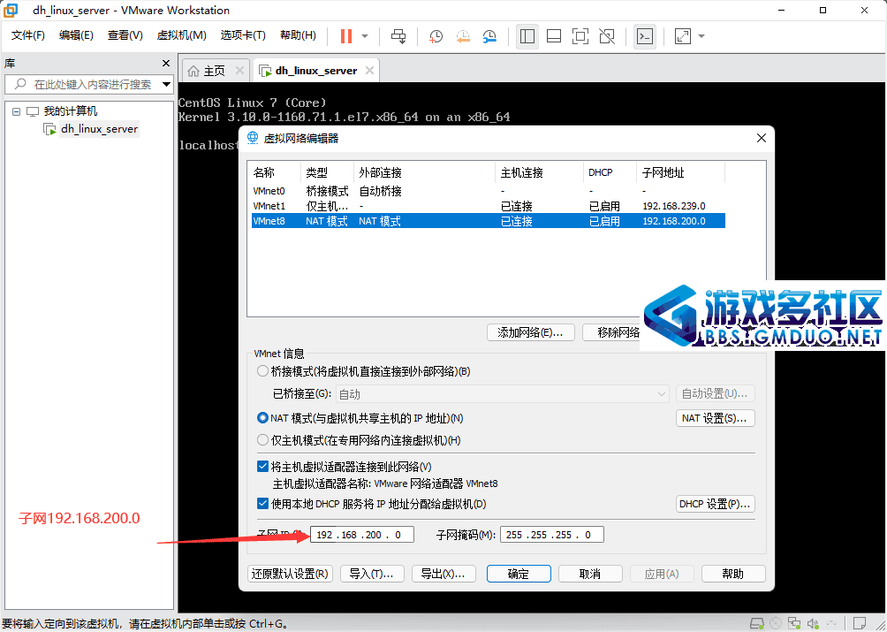The width and height of the screenshot is (887, 632).
Task: Click the 子网掩码 input field
Action: (552, 535)
